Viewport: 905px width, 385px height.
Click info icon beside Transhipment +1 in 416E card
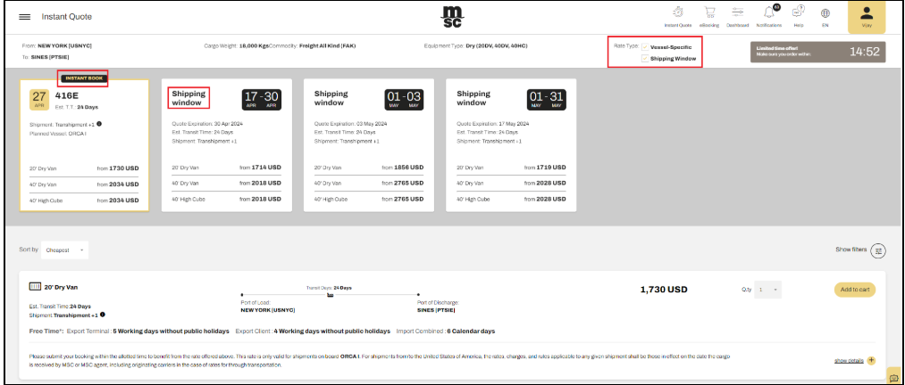coord(99,124)
